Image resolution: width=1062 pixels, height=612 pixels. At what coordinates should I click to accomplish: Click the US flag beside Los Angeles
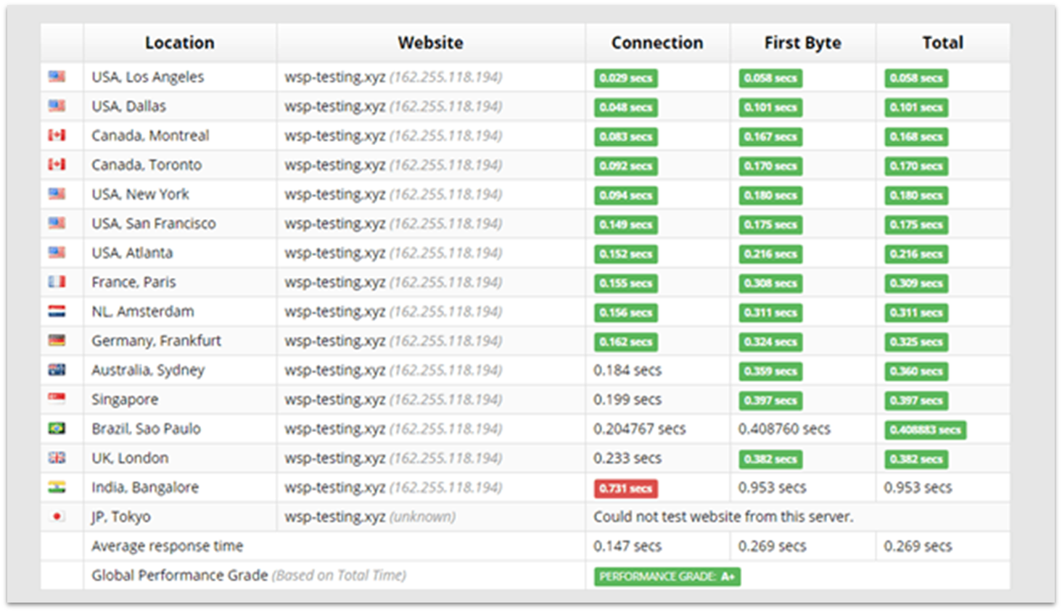click(x=57, y=77)
